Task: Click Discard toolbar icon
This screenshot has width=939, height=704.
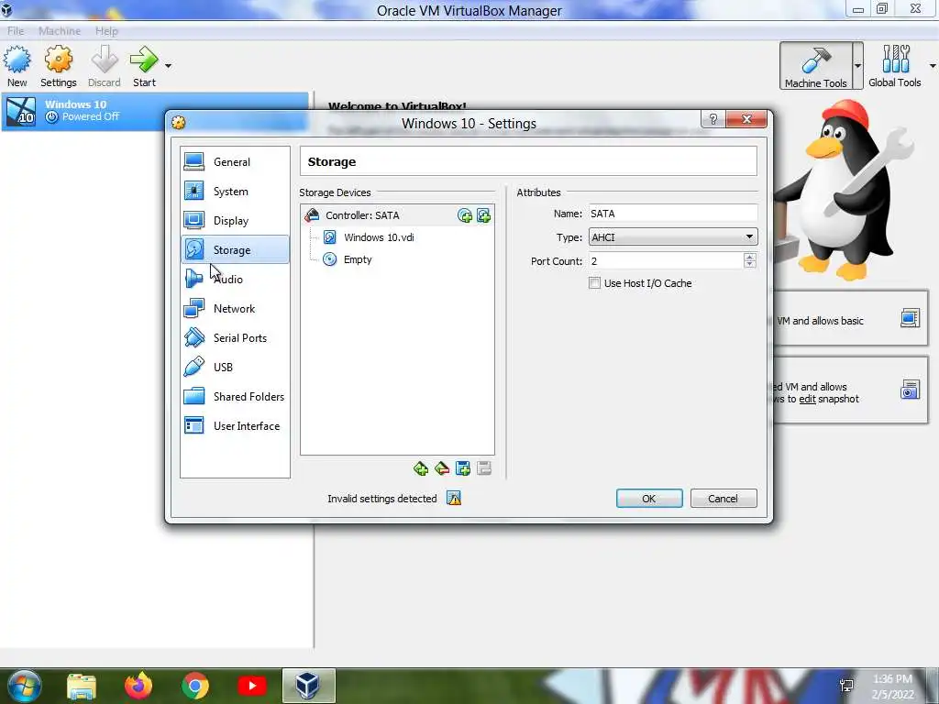Action: click(105, 66)
